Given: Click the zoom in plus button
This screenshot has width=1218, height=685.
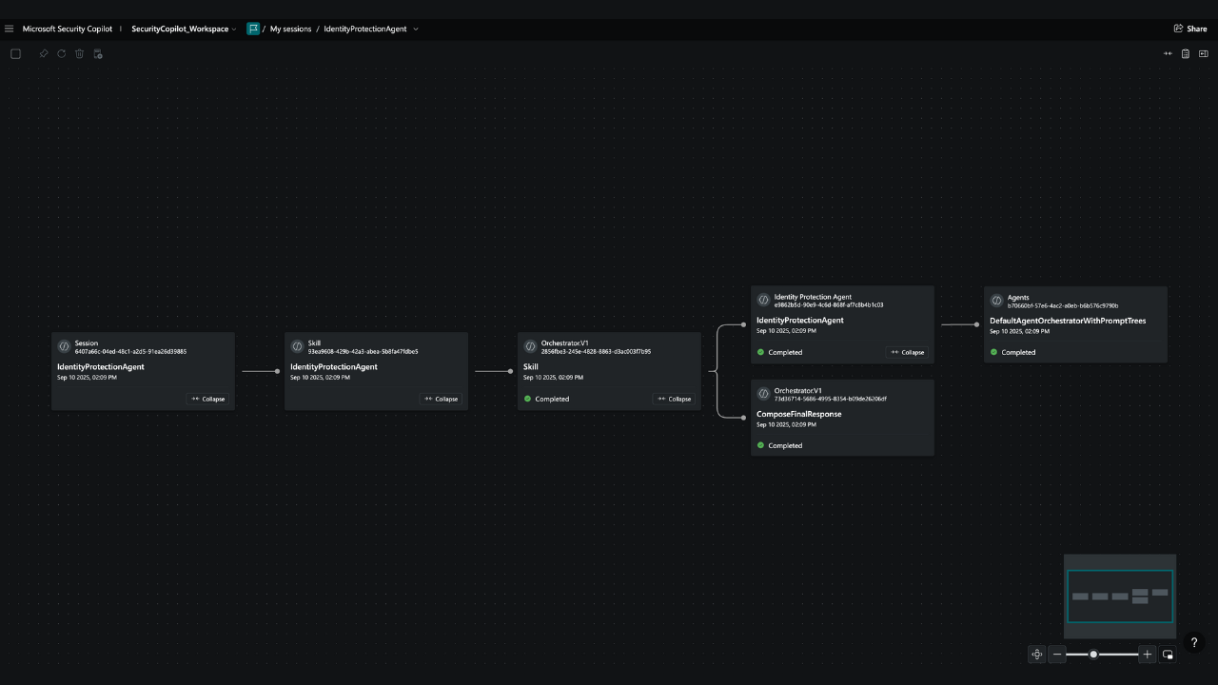Looking at the screenshot, I should coord(1148,655).
